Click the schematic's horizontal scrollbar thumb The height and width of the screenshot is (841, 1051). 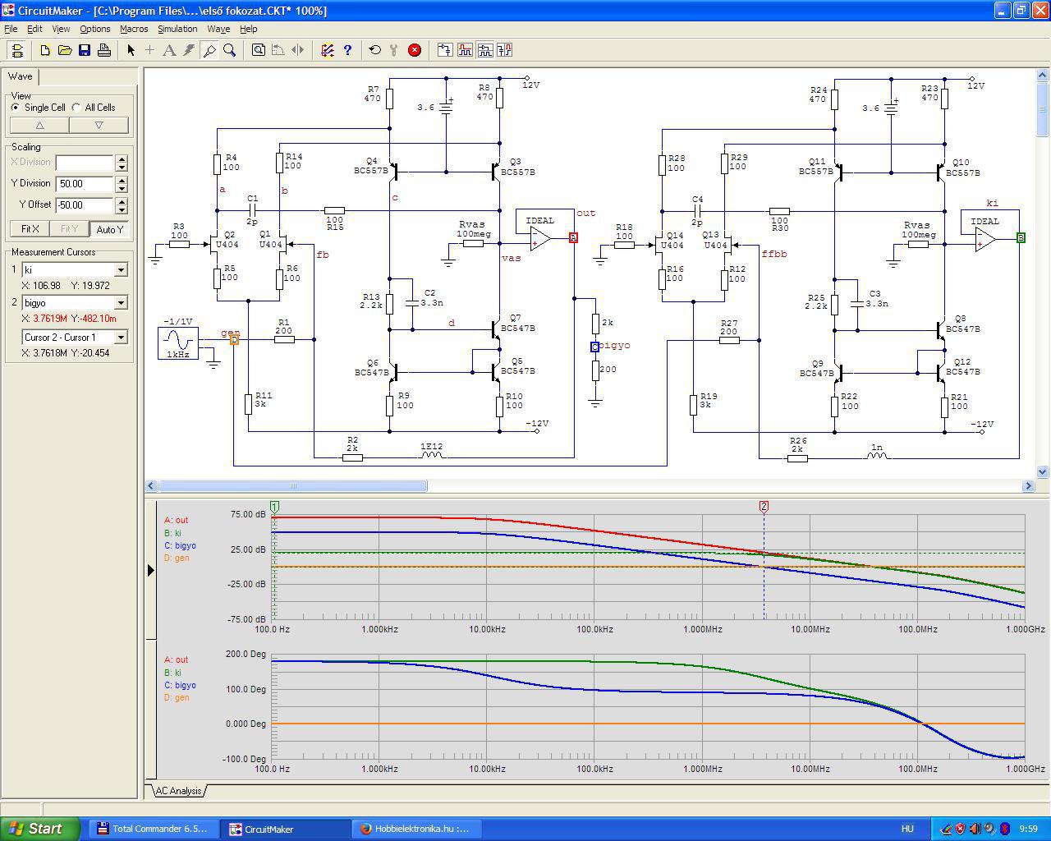click(292, 486)
